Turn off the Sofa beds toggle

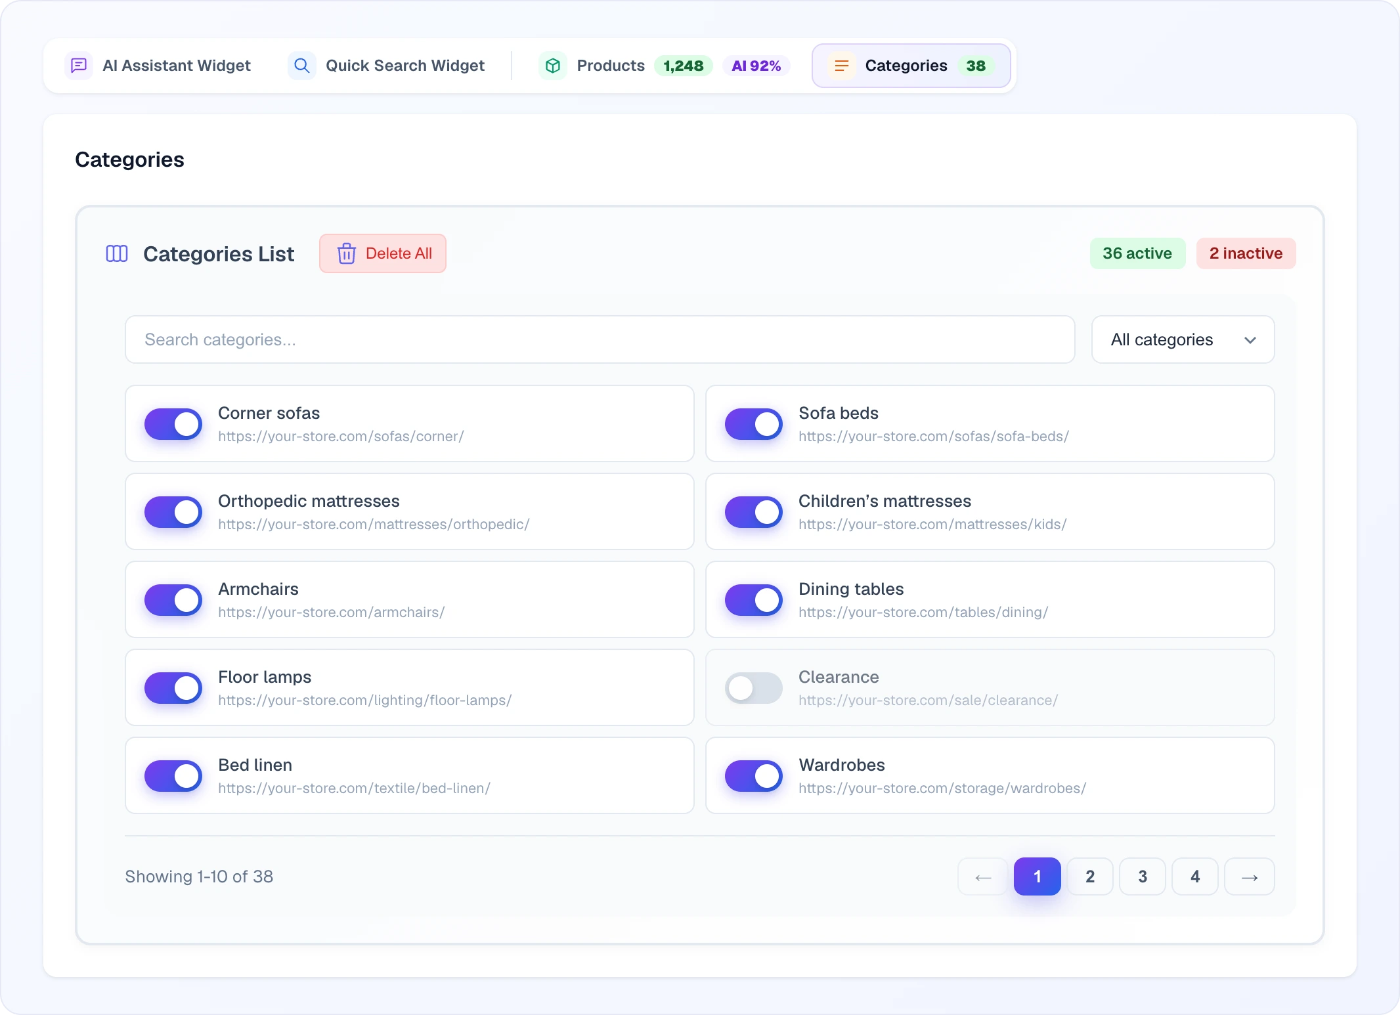click(754, 424)
